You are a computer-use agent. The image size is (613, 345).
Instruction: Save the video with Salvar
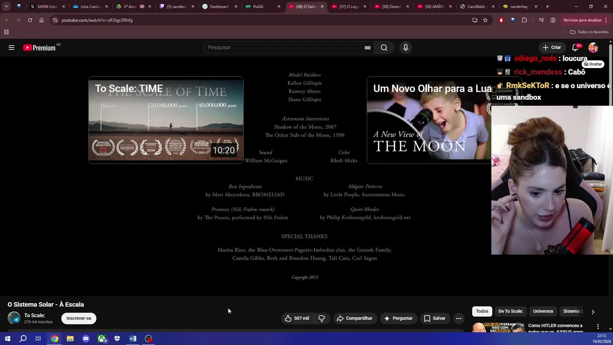point(434,318)
